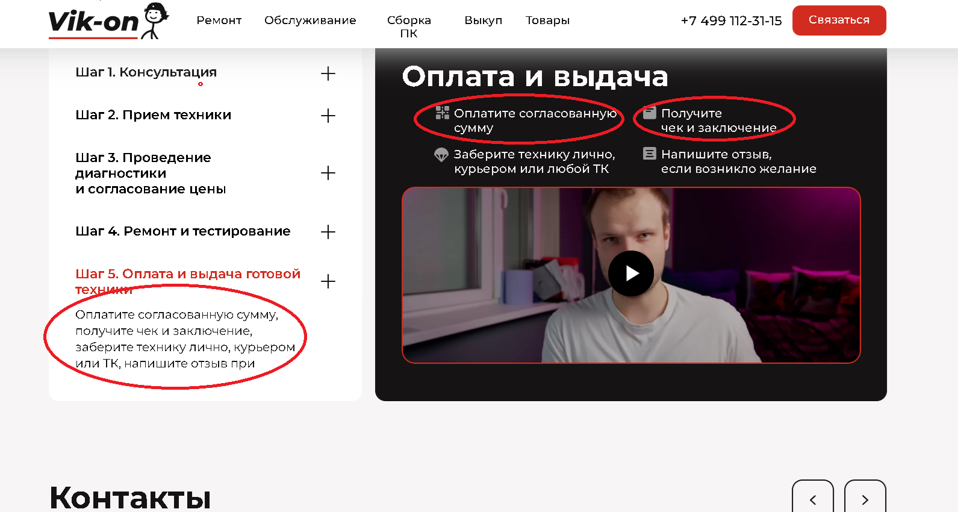
Task: Expand Шаг 2. Прием техники plus icon
Action: click(x=328, y=116)
